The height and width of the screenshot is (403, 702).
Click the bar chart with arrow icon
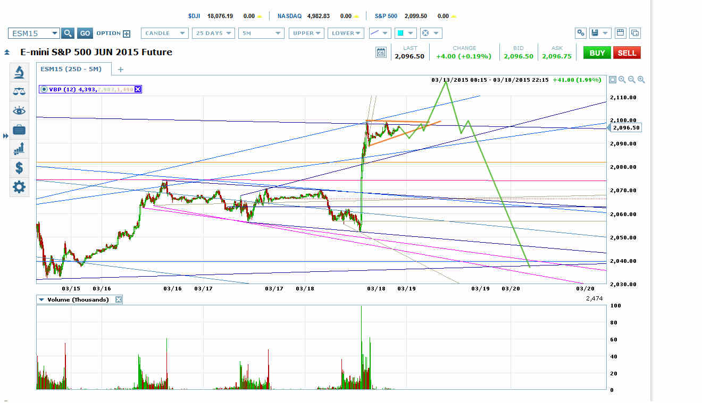click(19, 149)
